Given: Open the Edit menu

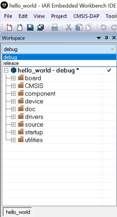Looking at the screenshot, I should pyautogui.click(x=23, y=16).
